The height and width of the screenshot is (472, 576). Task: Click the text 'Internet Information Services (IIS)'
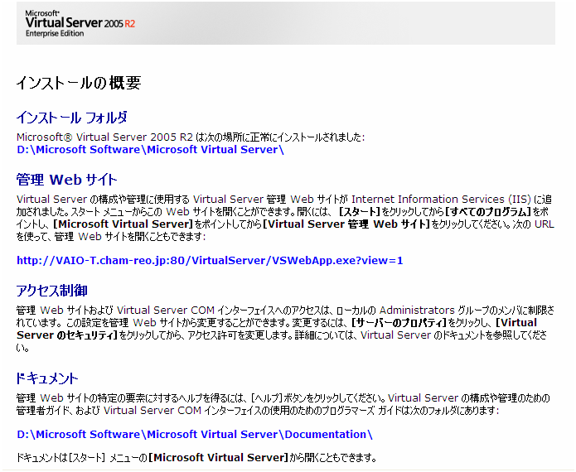tap(441, 200)
